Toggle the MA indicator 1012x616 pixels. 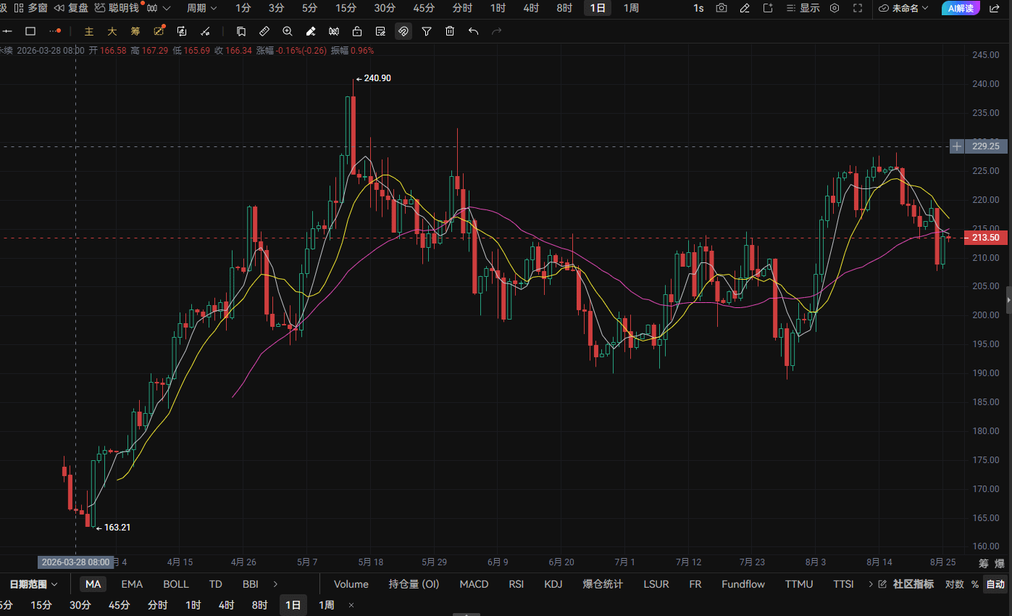[x=93, y=584]
